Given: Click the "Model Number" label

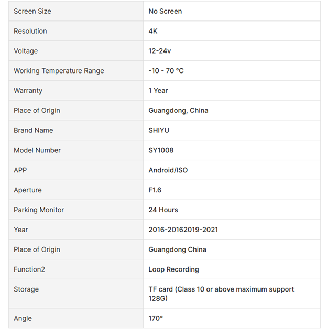Looking at the screenshot, I should click(37, 150).
